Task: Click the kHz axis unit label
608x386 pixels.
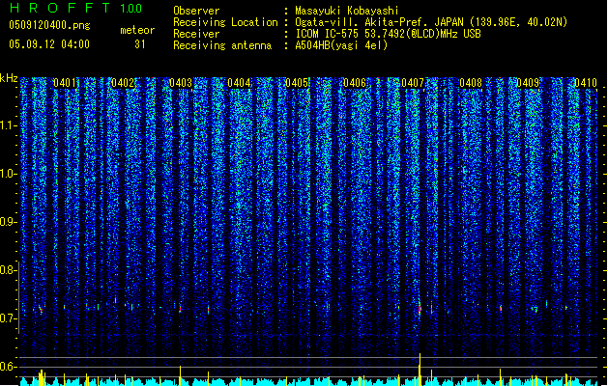Action: coord(9,78)
